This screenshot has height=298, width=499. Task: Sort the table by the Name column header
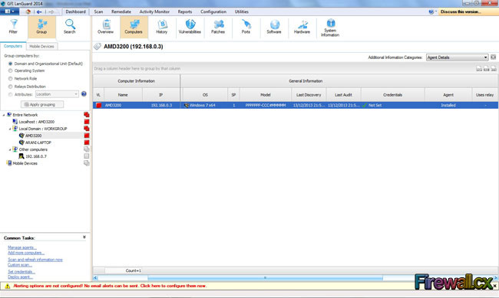(x=123, y=95)
